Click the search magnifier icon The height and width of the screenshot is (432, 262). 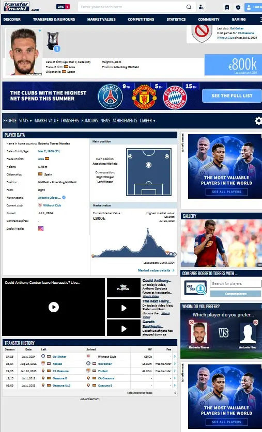[189, 7]
